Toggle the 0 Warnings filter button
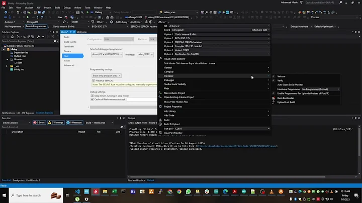 tap(56, 123)
